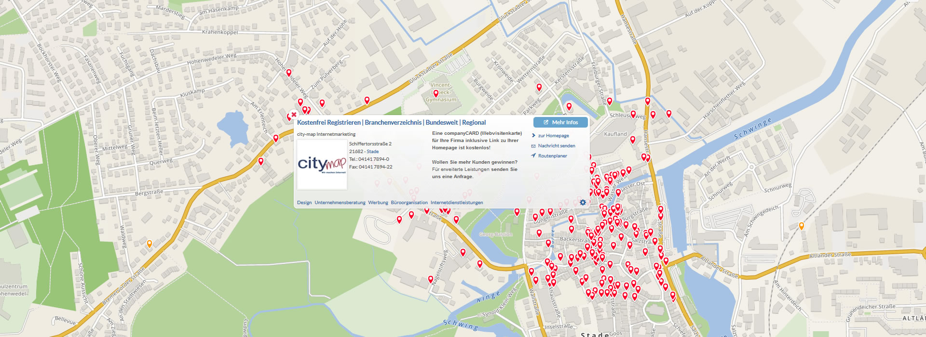Open settings gear in popup corner

[x=583, y=203]
